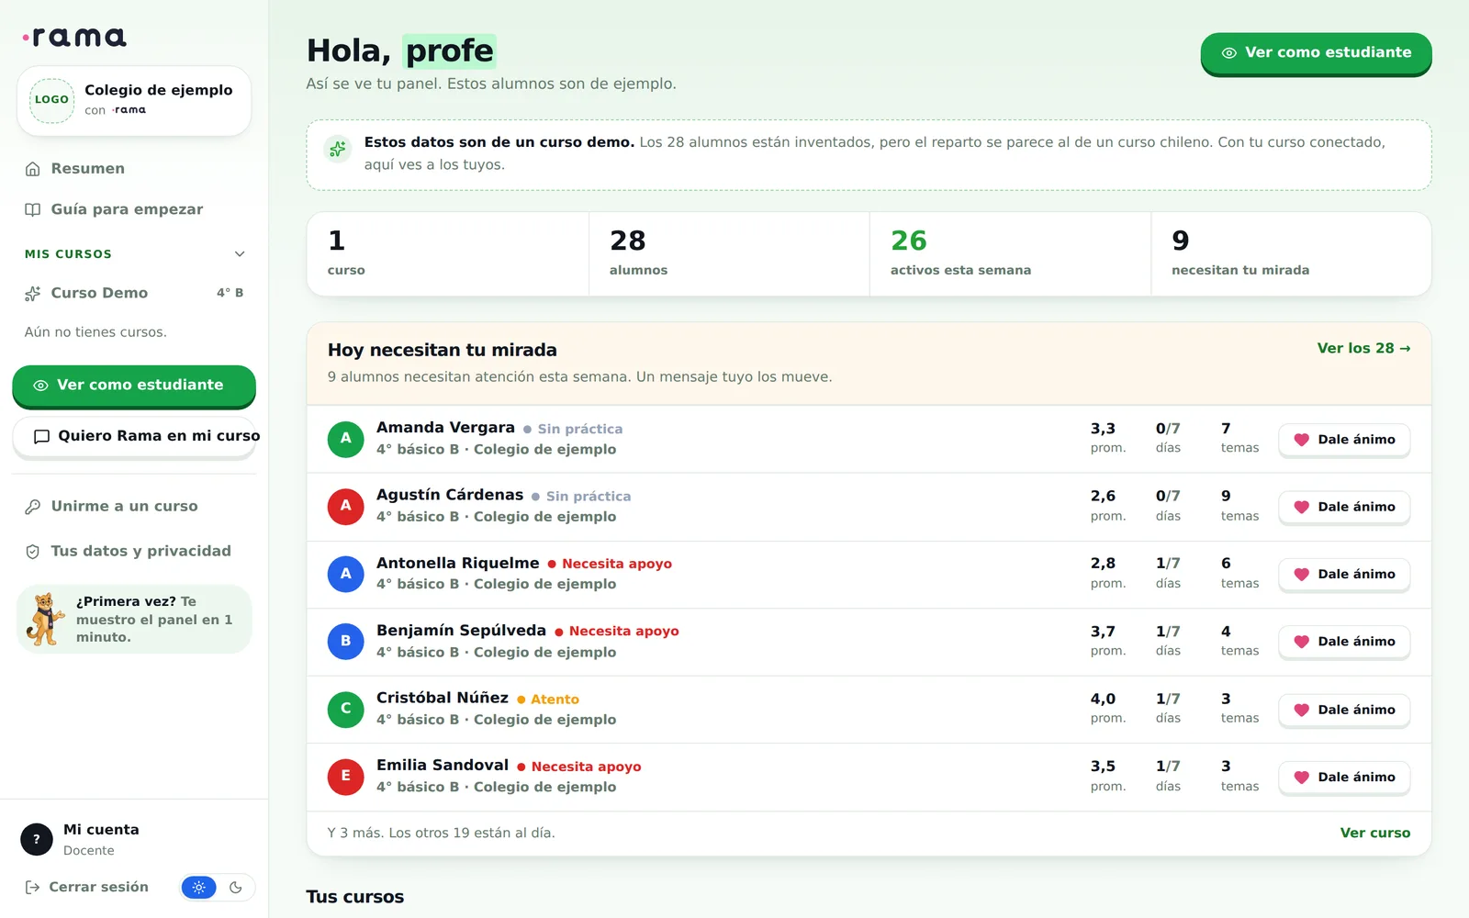Switch to light theme with sun toggle
1469x918 pixels.
pos(199,888)
